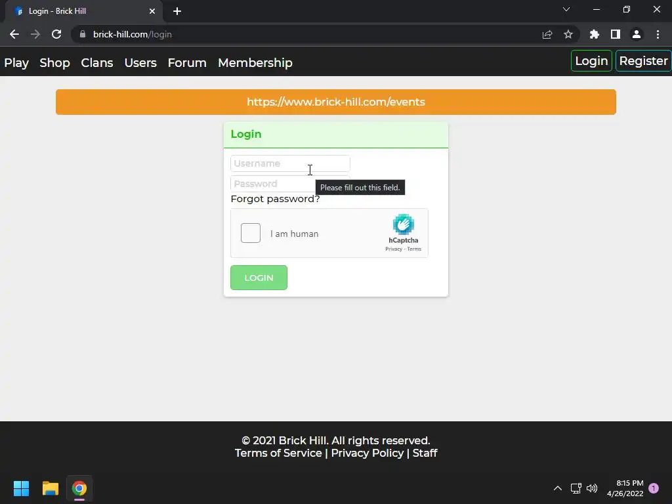
Task: Click the Register button
Action: pos(643,61)
